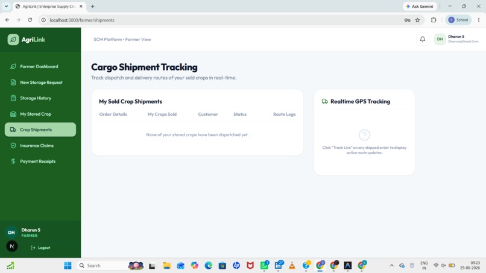Click the AgriLink leaf logo icon
The height and width of the screenshot is (273, 486).
pyautogui.click(x=13, y=39)
